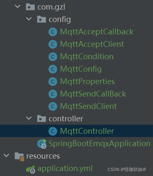
Task: Click the SpringBootEmqxApplication run icon
Action: point(42,144)
